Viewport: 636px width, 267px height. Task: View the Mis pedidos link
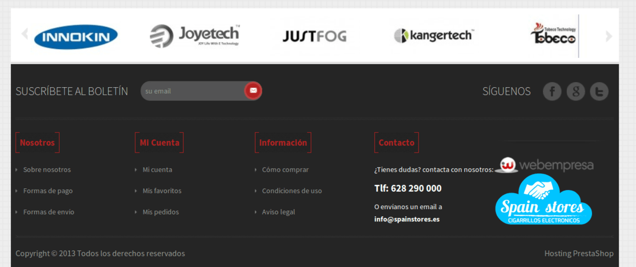click(161, 212)
